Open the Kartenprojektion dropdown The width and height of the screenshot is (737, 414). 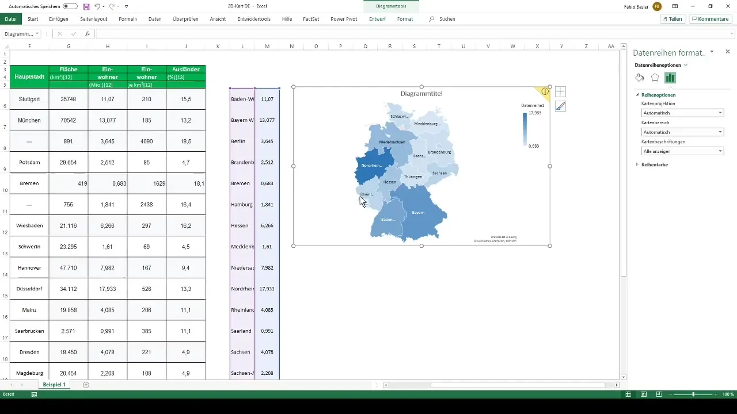(x=682, y=113)
